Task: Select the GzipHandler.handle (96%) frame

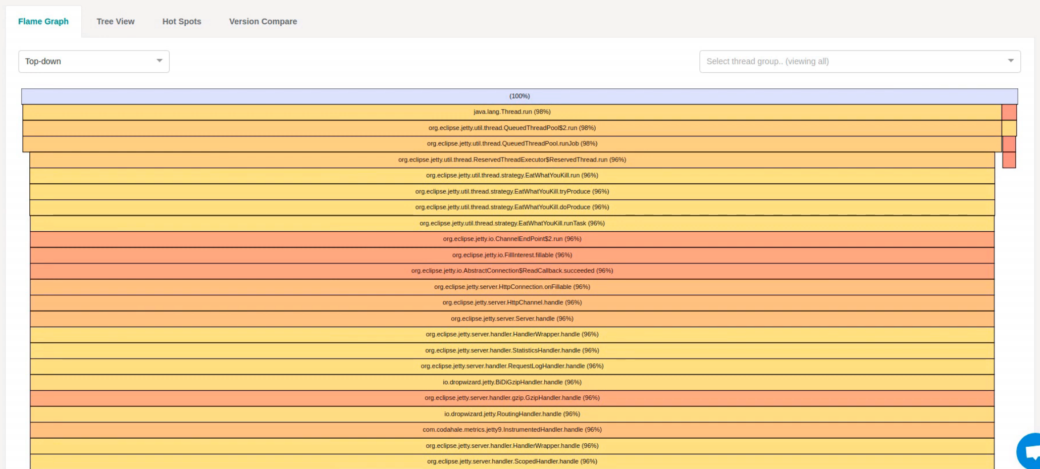Action: click(x=512, y=398)
